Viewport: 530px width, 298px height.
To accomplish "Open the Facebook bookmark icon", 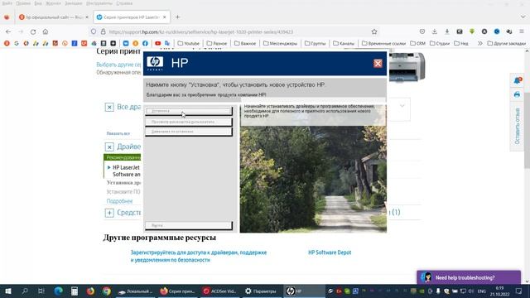I will 145,43.
